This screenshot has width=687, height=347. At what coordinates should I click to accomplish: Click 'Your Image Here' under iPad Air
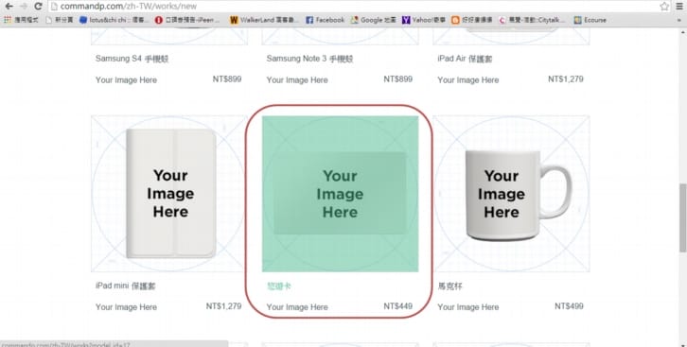point(467,80)
